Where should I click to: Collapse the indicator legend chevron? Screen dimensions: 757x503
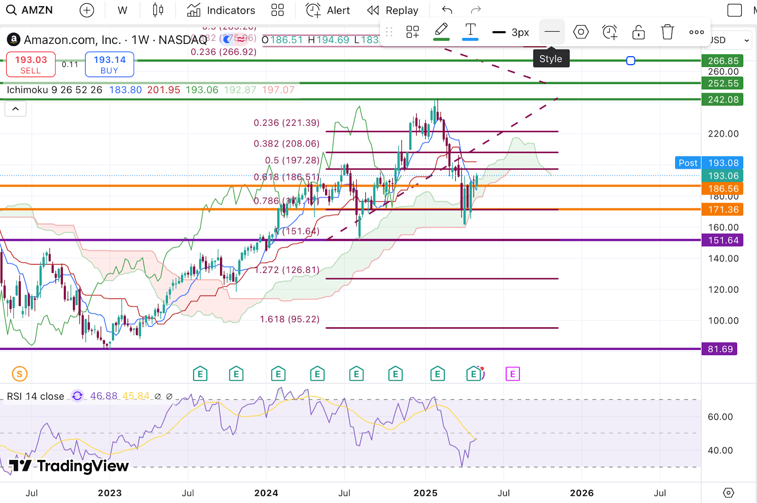(x=16, y=109)
